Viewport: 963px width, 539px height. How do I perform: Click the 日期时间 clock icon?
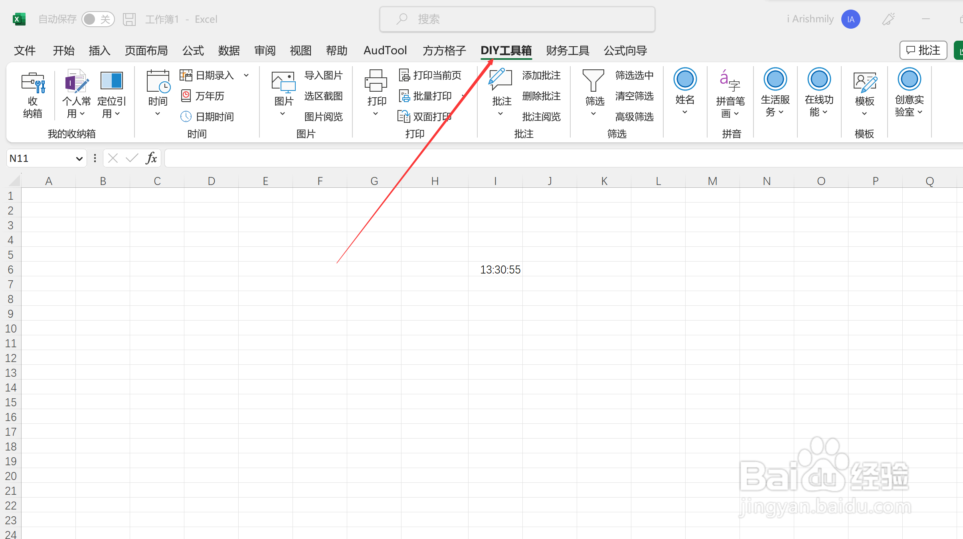(x=186, y=117)
